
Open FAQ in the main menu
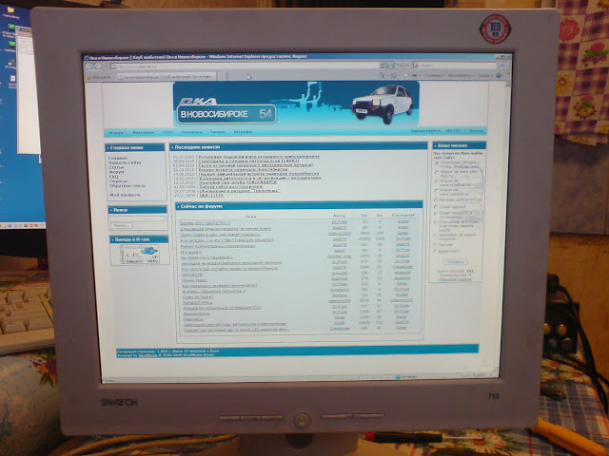pyautogui.click(x=114, y=177)
